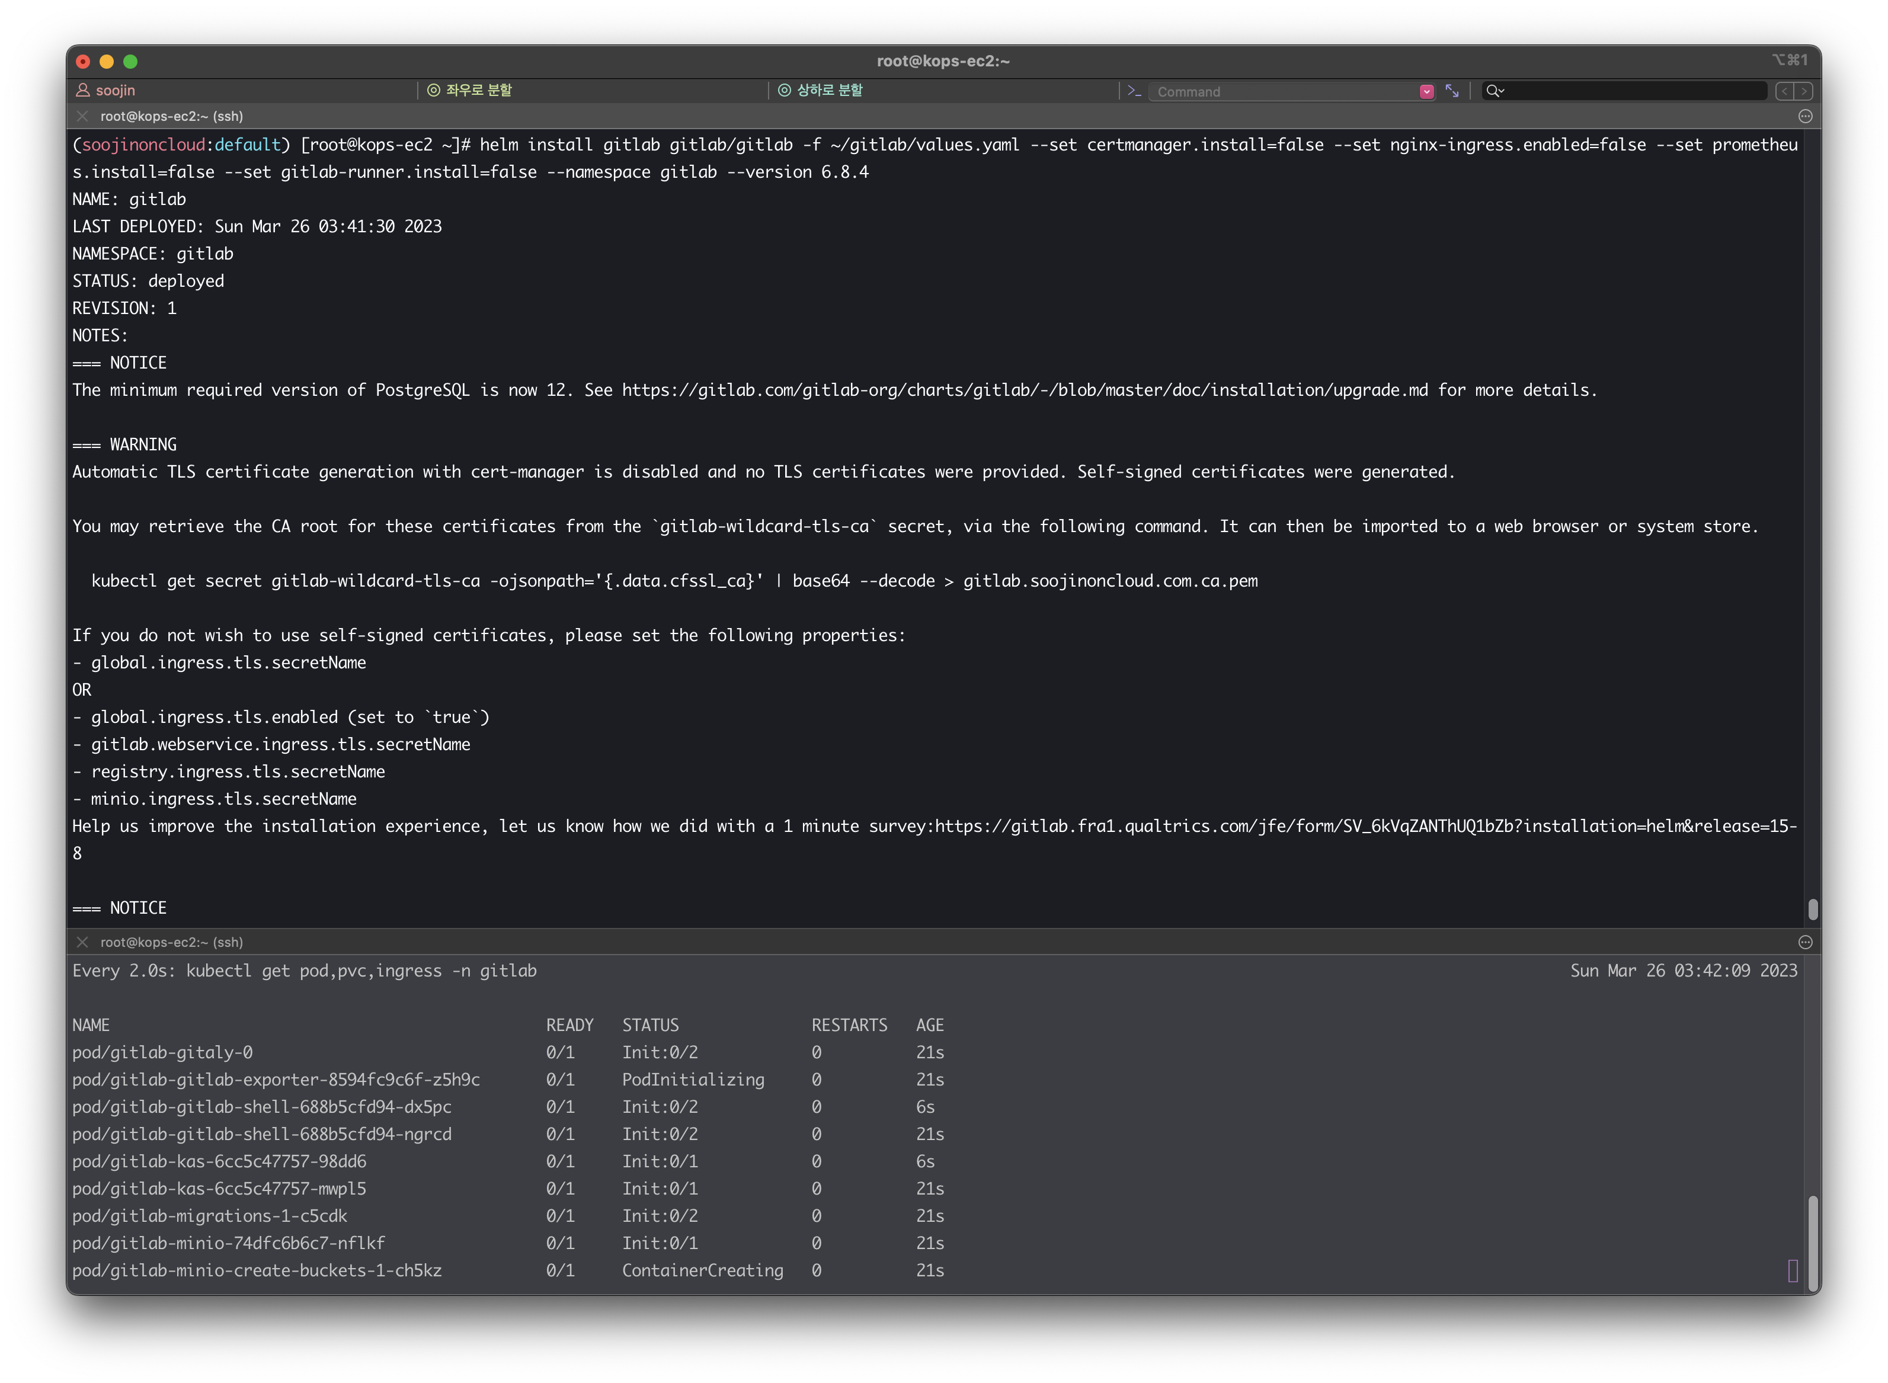Open the bottom pane's more-options menu
The height and width of the screenshot is (1383, 1888).
click(x=1805, y=943)
